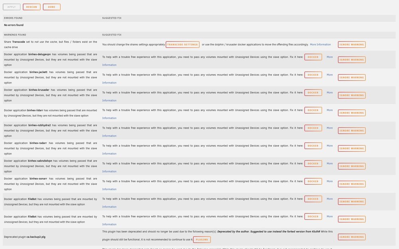Viewport: 399px width, 249px height.
Task: Click the WARNINGS FOUND column header
Action: click(x=15, y=35)
